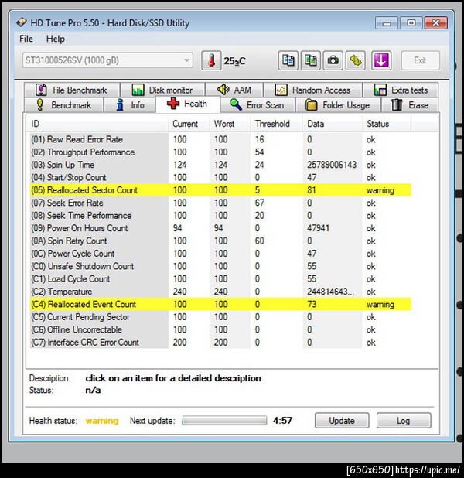
Task: Switch to the Benchmark tab
Action: click(63, 105)
